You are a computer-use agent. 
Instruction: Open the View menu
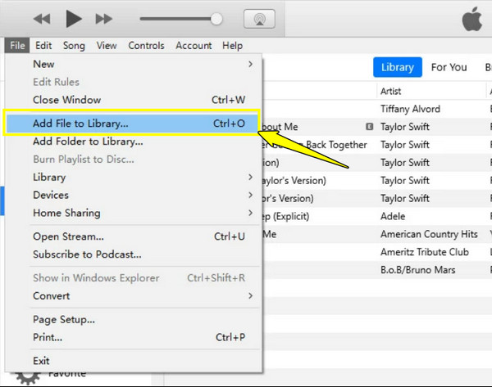pos(107,46)
